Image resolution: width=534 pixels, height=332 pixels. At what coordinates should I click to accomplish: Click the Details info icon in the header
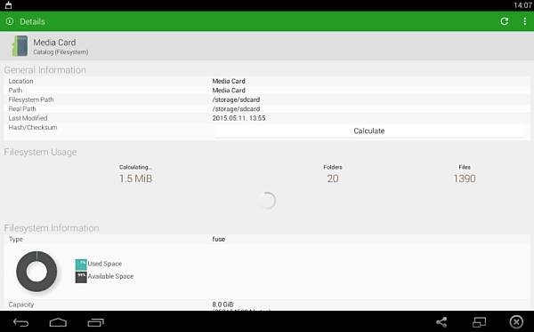[10, 21]
